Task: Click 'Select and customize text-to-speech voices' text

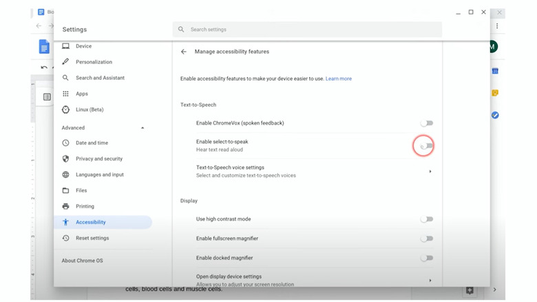Action: (x=246, y=175)
